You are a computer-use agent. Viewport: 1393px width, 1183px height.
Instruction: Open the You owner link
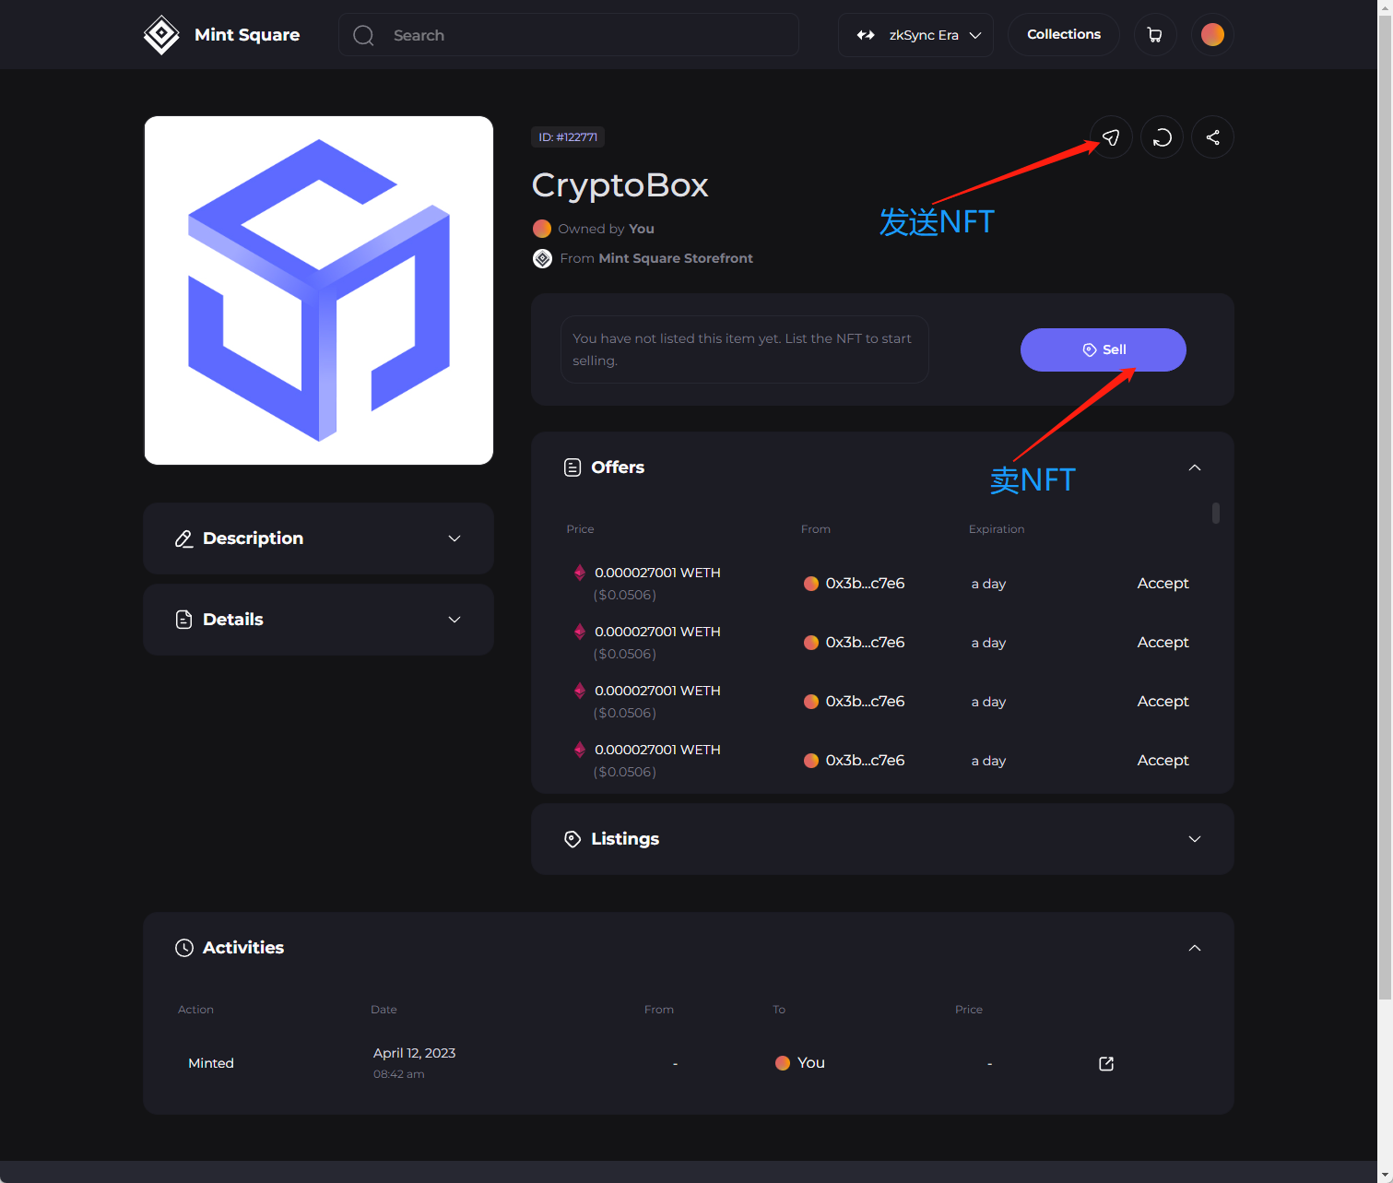coord(642,229)
